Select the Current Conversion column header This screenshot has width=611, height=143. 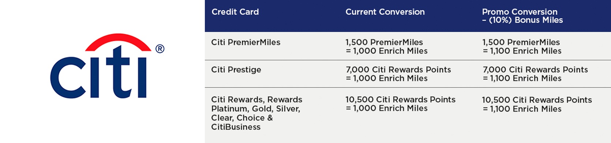click(x=385, y=12)
